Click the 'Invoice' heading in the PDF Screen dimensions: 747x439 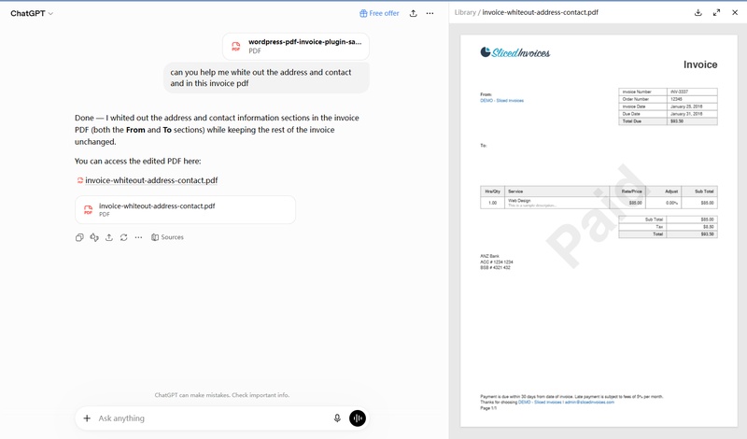700,64
